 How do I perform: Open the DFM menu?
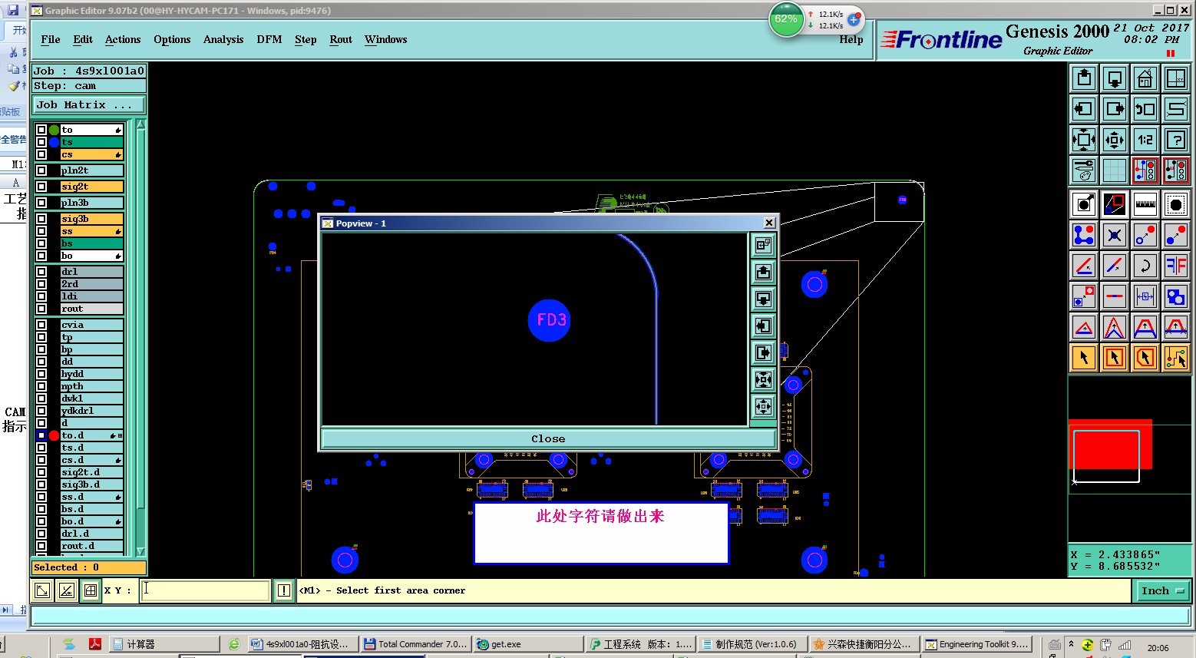click(x=269, y=39)
